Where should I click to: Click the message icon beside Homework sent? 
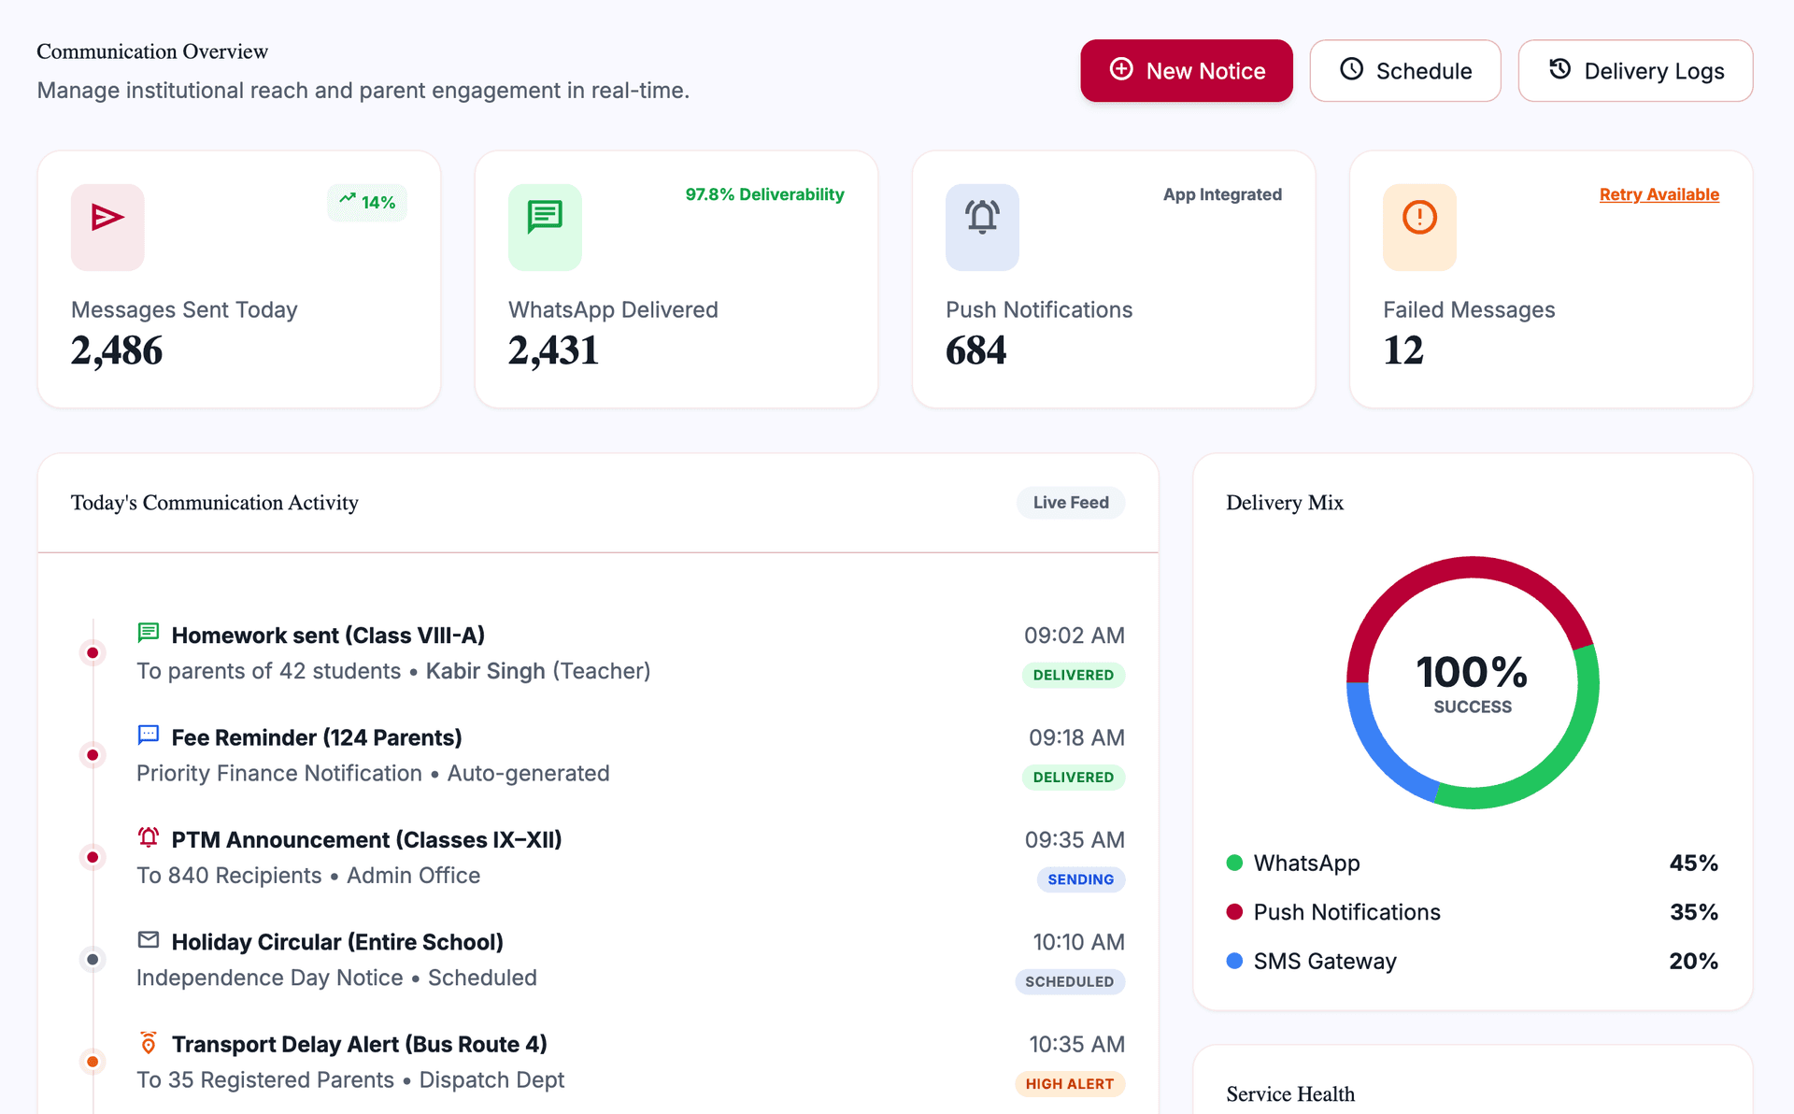pyautogui.click(x=149, y=634)
